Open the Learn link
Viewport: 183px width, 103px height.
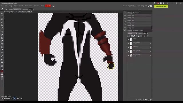point(138,6)
